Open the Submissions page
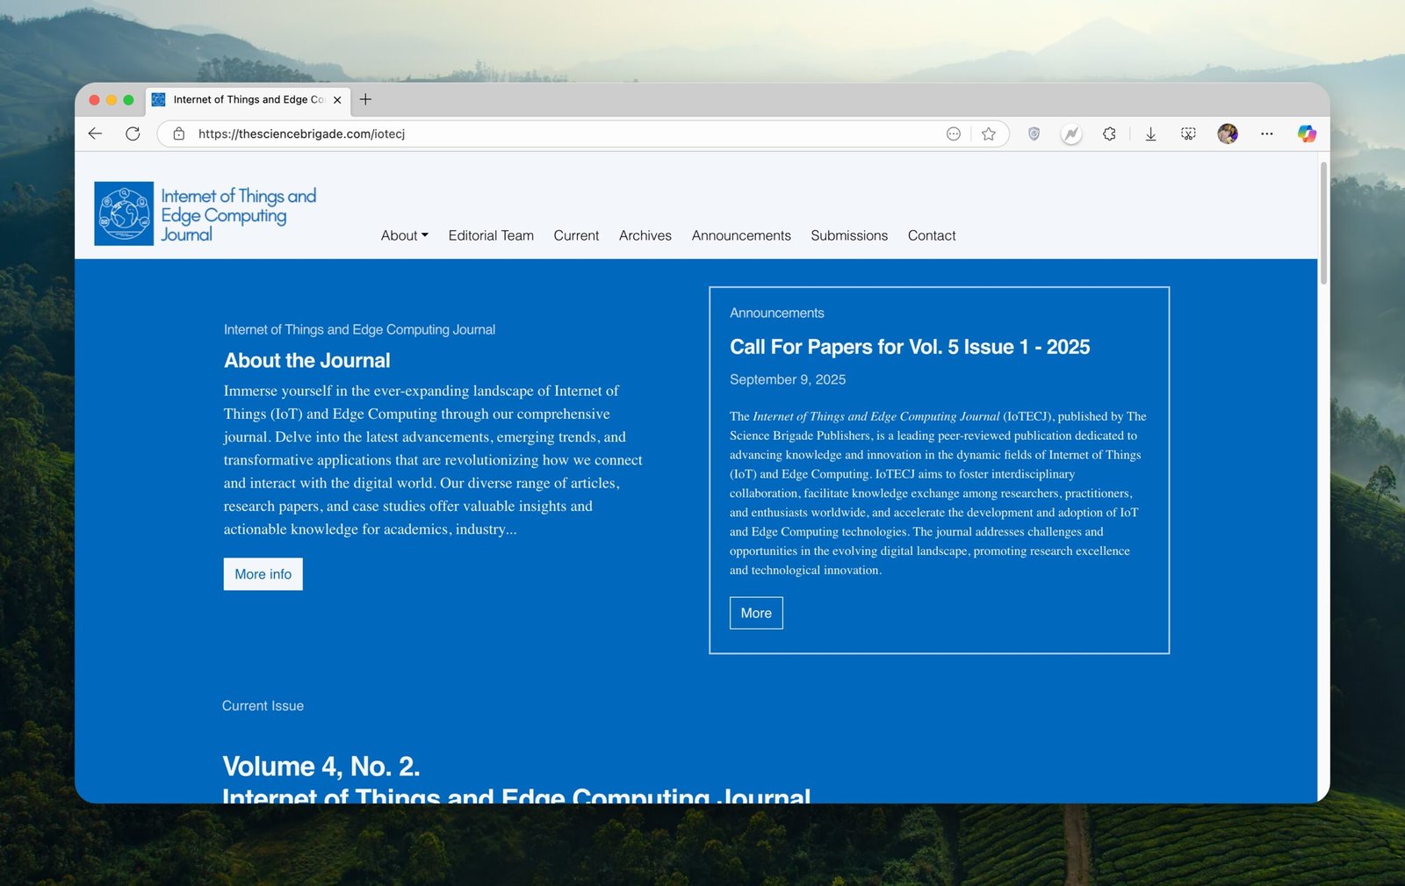Screen dimensions: 1405x886 (849, 235)
